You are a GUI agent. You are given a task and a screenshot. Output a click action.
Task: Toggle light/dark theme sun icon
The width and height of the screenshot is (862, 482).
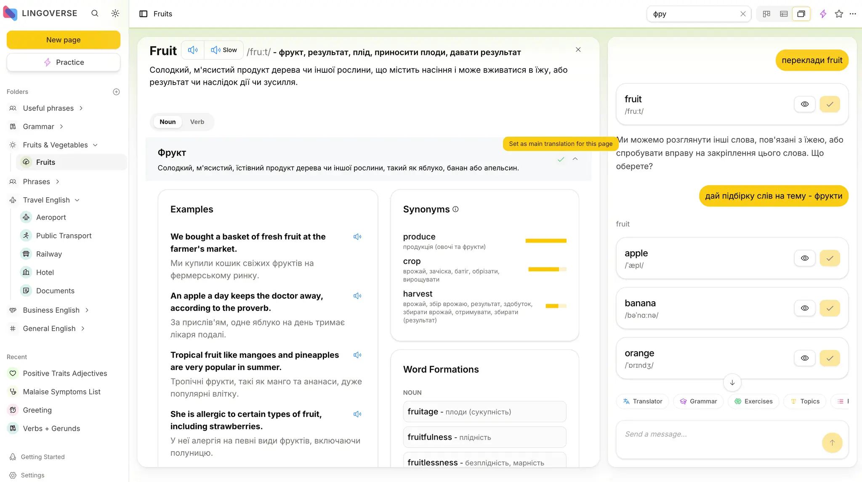coord(115,13)
